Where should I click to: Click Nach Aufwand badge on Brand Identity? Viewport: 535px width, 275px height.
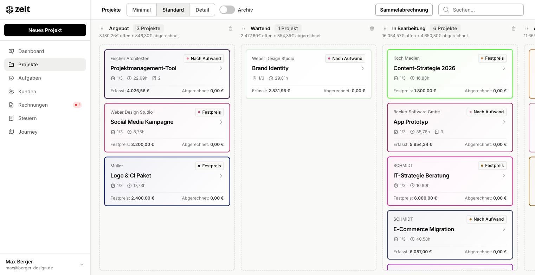tap(345, 59)
